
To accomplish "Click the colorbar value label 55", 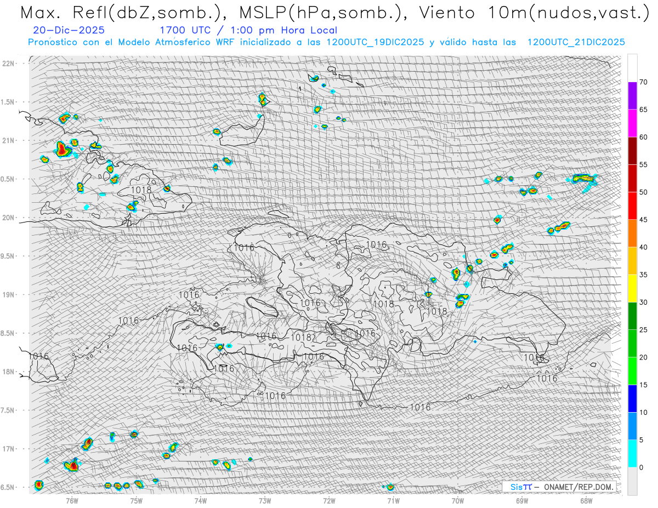I will (643, 165).
